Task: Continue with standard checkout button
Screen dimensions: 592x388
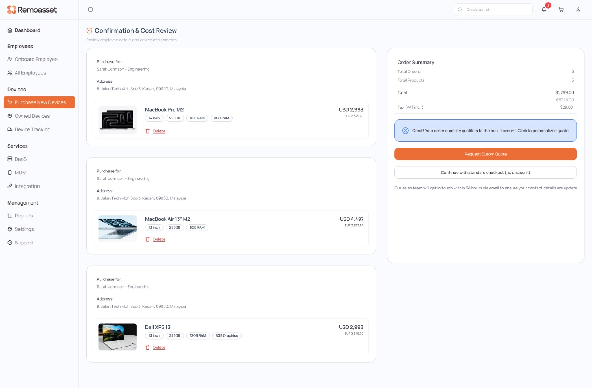Action: (485, 172)
